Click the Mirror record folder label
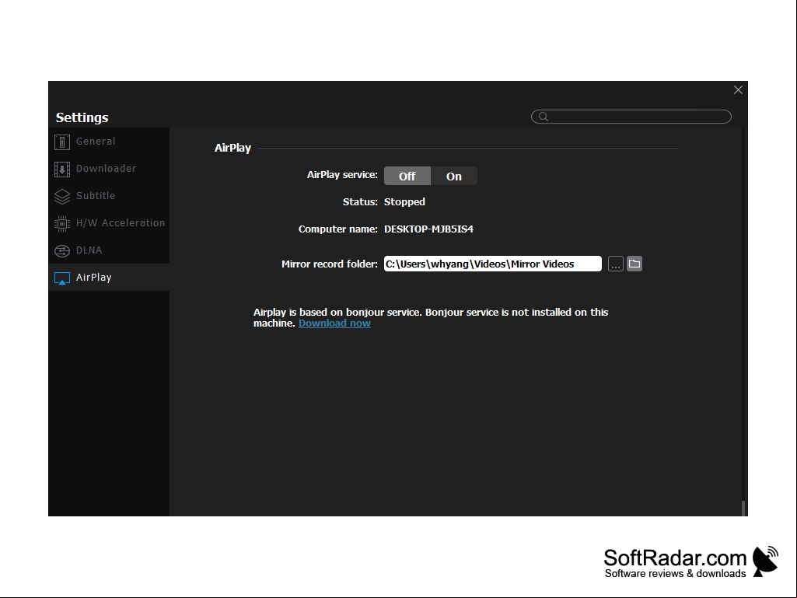This screenshot has height=598, width=797. 330,264
